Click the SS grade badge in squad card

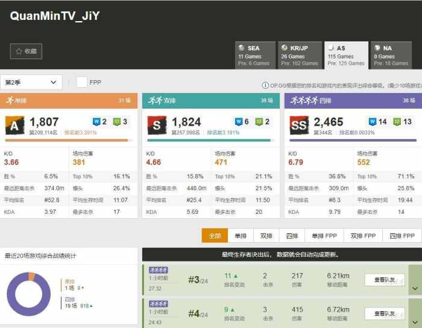pos(299,125)
